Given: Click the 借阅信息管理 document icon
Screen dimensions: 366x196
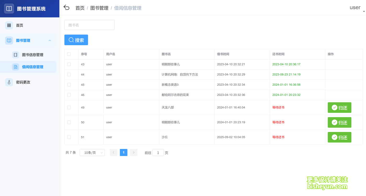Looking at the screenshot, I should [x=16, y=67].
